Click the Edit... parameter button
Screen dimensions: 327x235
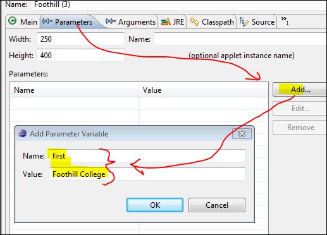[x=299, y=109]
